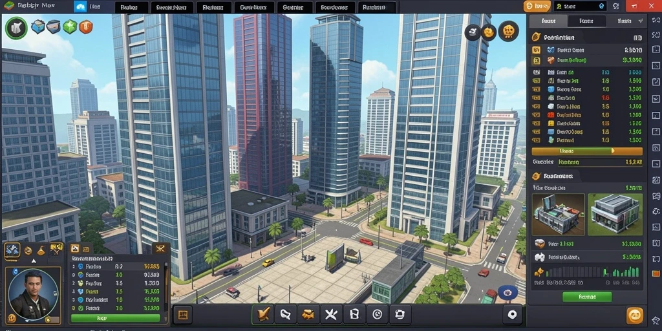Click the gold smiley coin above the skyline
The height and width of the screenshot is (331, 662).
click(x=508, y=31)
